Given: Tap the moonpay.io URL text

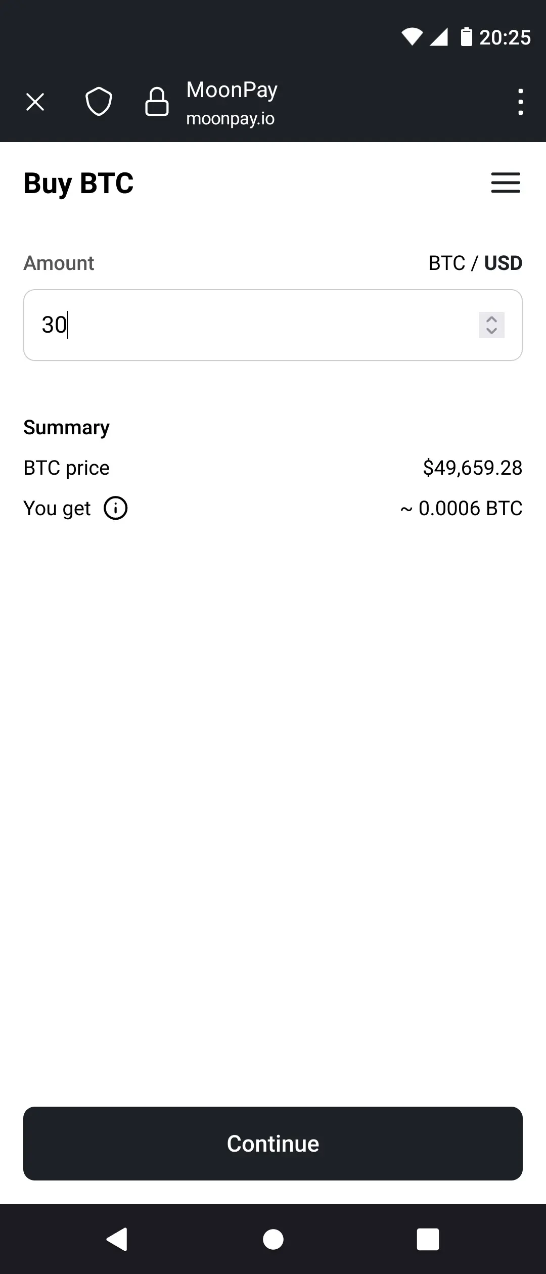Looking at the screenshot, I should [x=231, y=119].
